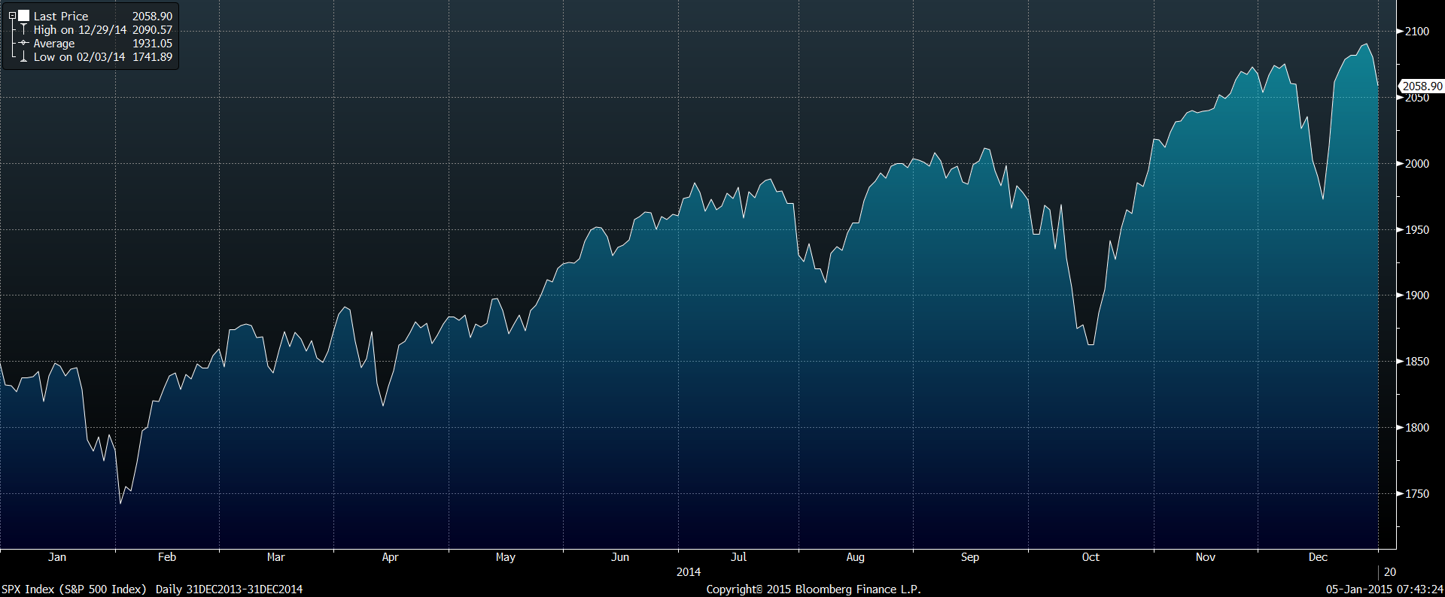Click the 1900 price axis label
Screen dimensions: 1445x597
click(x=1417, y=295)
